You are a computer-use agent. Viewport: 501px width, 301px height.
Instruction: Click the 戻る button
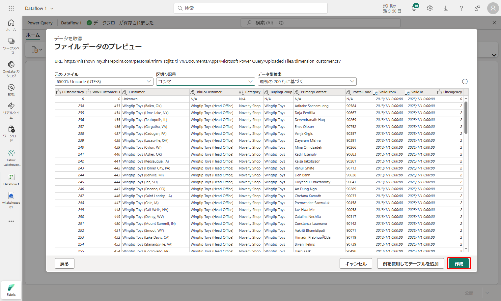[64, 263]
